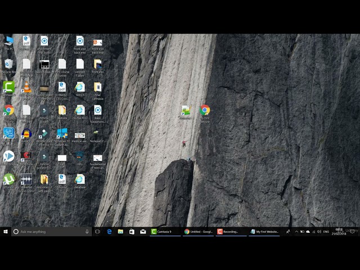This screenshot has height=270, width=360.
Task: Switch to My First Website taskbar window
Action: (264, 232)
